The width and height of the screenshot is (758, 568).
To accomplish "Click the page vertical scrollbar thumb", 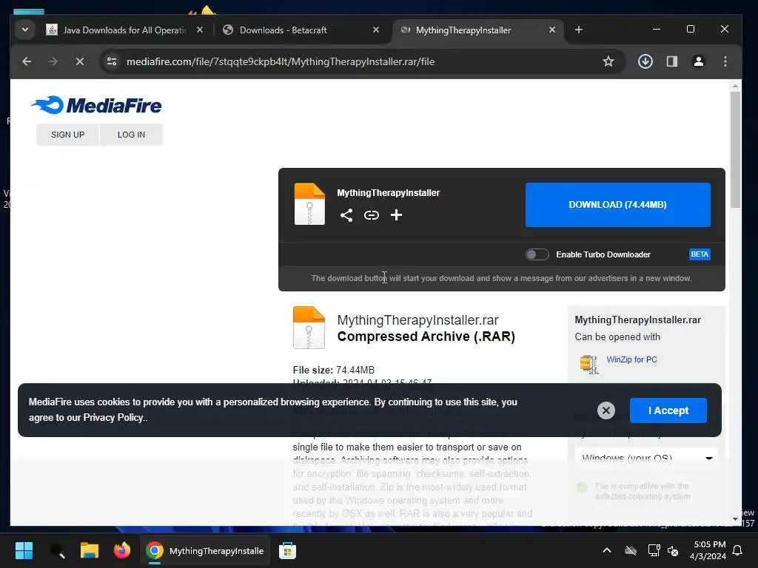I will click(x=735, y=149).
